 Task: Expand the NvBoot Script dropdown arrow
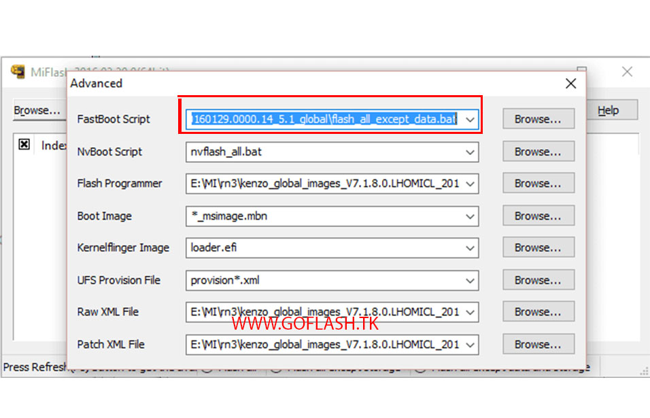click(x=470, y=152)
